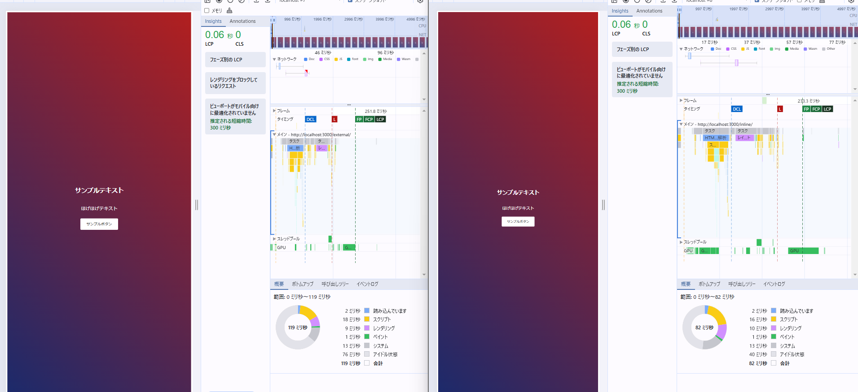Grab right overview window resize handle
Image resolution: width=858 pixels, height=392 pixels.
[679, 9]
